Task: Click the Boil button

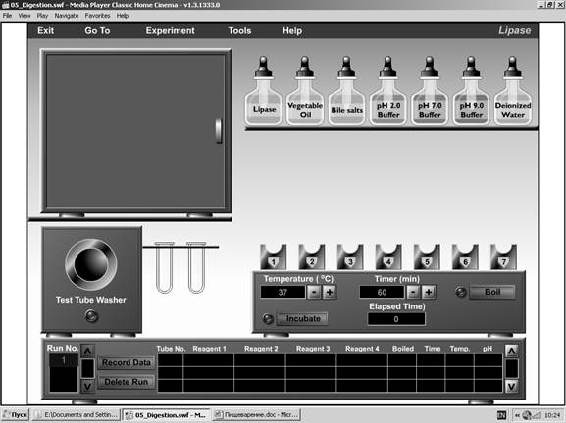Action: (492, 292)
